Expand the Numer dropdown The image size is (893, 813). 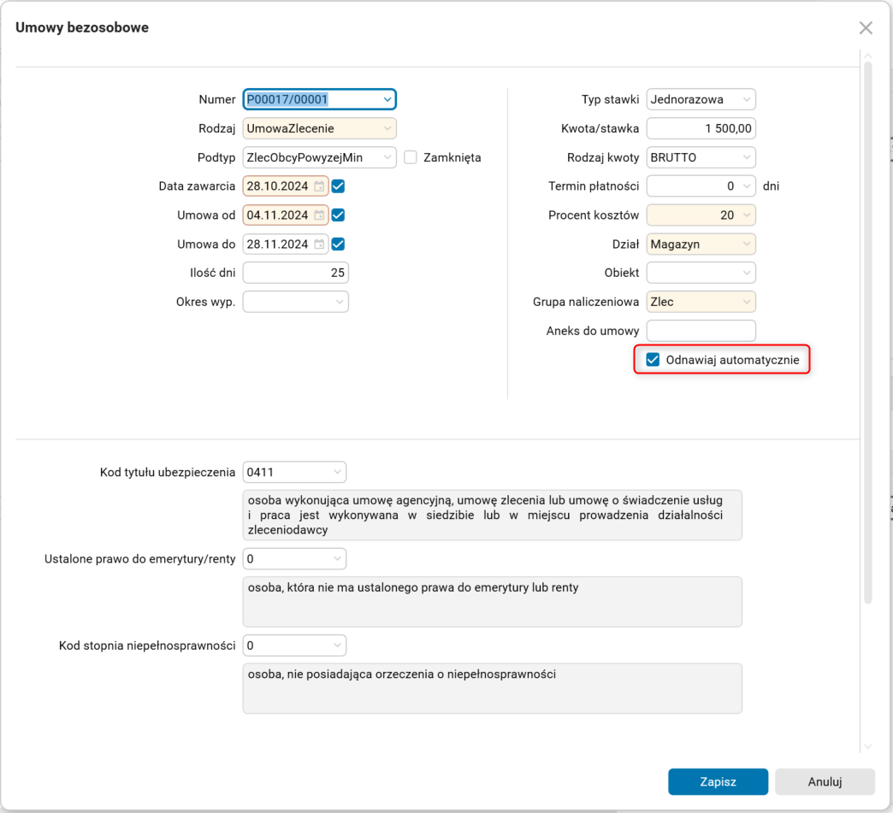(x=387, y=99)
